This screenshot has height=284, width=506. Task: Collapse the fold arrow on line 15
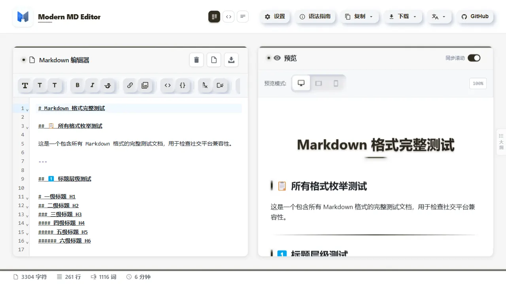point(27,233)
